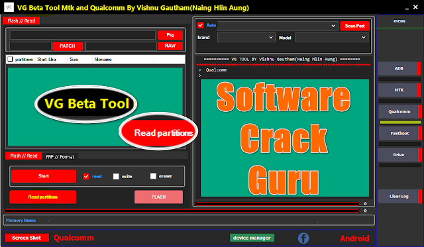Open the ADB menu section
The width and height of the screenshot is (424, 247).
click(x=399, y=69)
